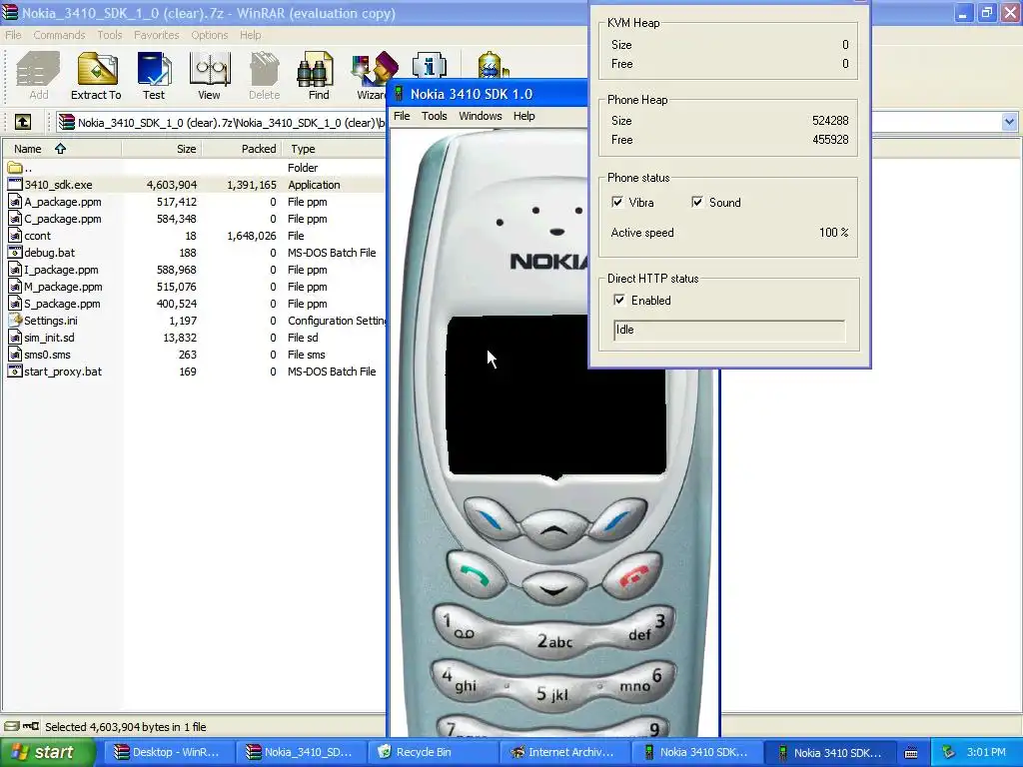Click the black phone display screen
This screenshot has width=1023, height=767.
click(556, 395)
